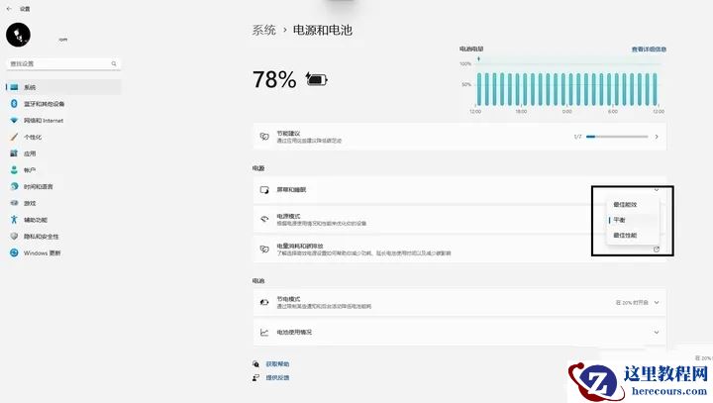Open the Bluetooth icon for 蓝牙和其他设备
This screenshot has height=403, width=713.
coord(14,104)
